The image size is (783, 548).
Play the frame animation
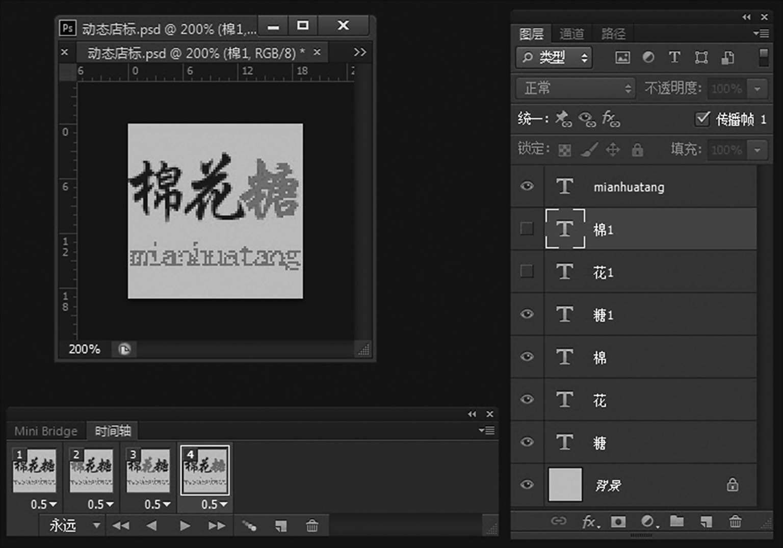click(x=185, y=526)
